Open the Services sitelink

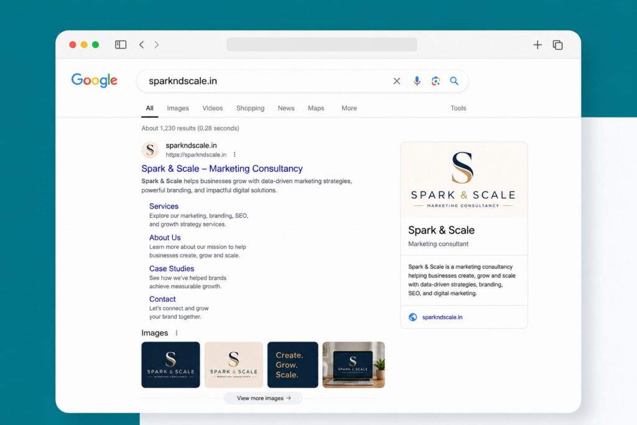(164, 207)
